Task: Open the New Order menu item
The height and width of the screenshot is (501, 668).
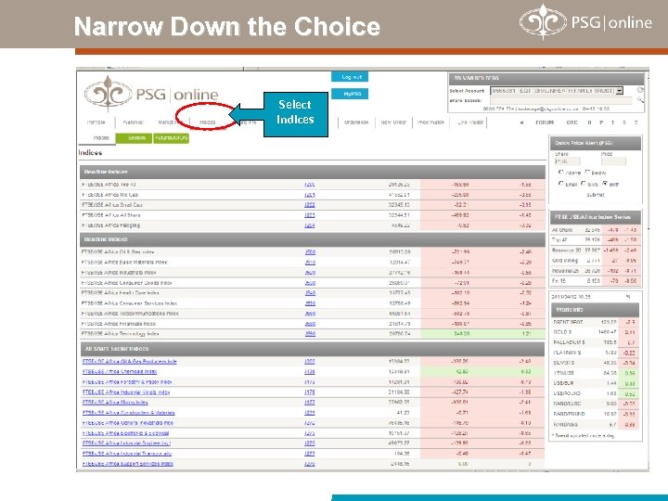Action: pos(393,122)
